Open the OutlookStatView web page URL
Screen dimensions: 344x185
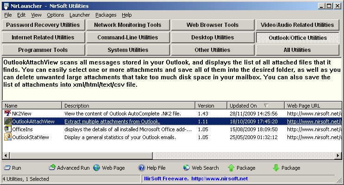(314, 137)
